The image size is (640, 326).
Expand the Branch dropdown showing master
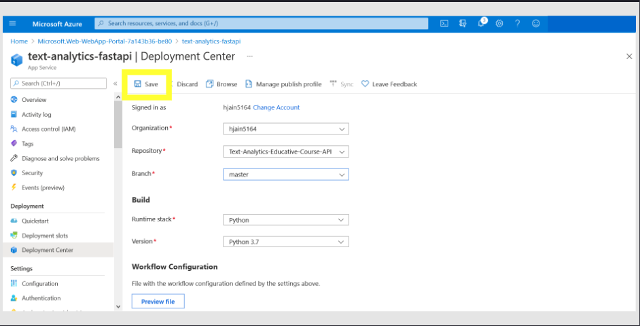click(x=286, y=175)
